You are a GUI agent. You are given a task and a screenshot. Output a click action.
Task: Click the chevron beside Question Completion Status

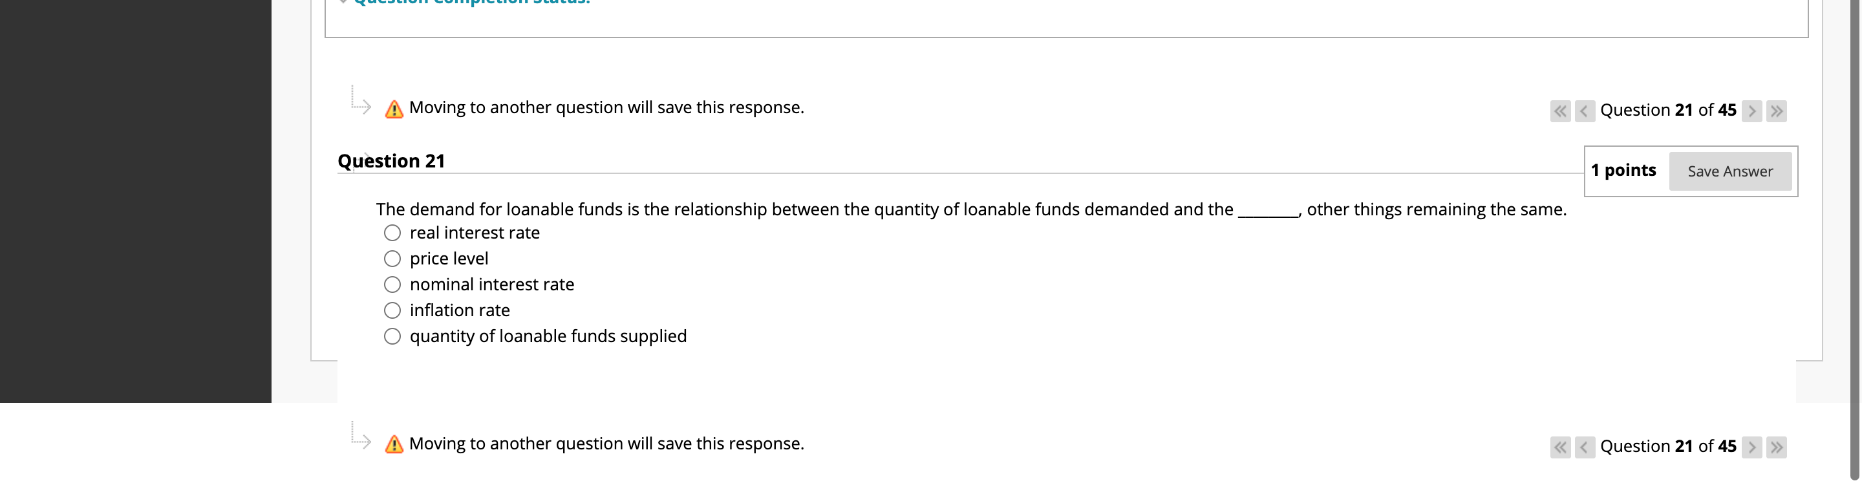pos(345,3)
